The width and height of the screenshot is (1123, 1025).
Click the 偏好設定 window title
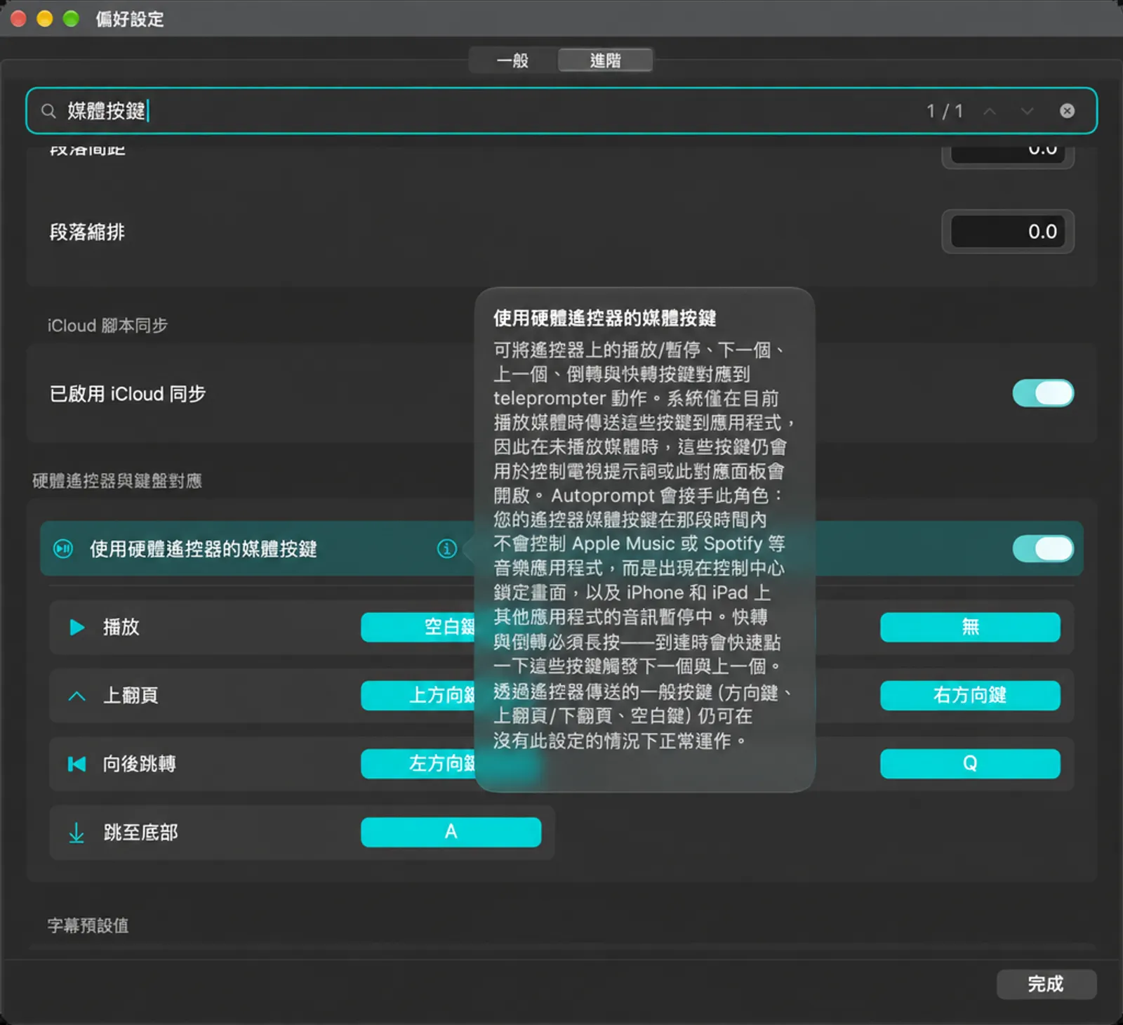(x=130, y=19)
